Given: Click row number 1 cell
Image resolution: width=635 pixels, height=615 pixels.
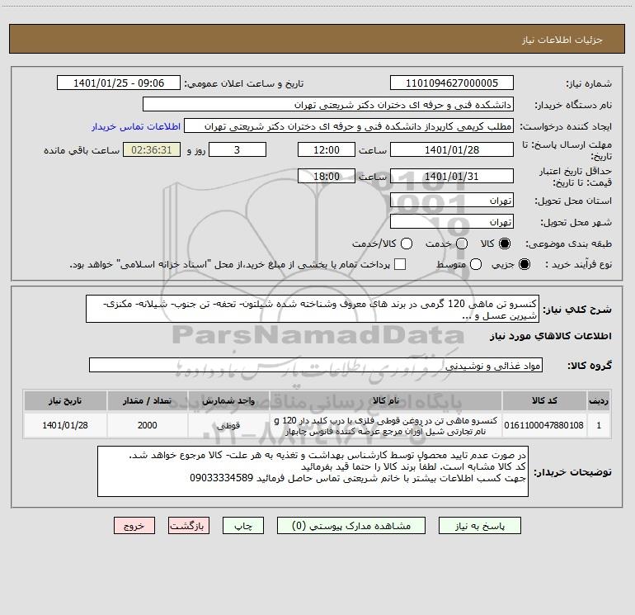Looking at the screenshot, I should pyautogui.click(x=599, y=425).
